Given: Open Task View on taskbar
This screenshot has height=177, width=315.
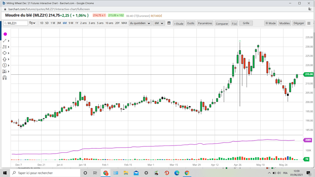Looking at the screenshot, I should click(95, 173).
